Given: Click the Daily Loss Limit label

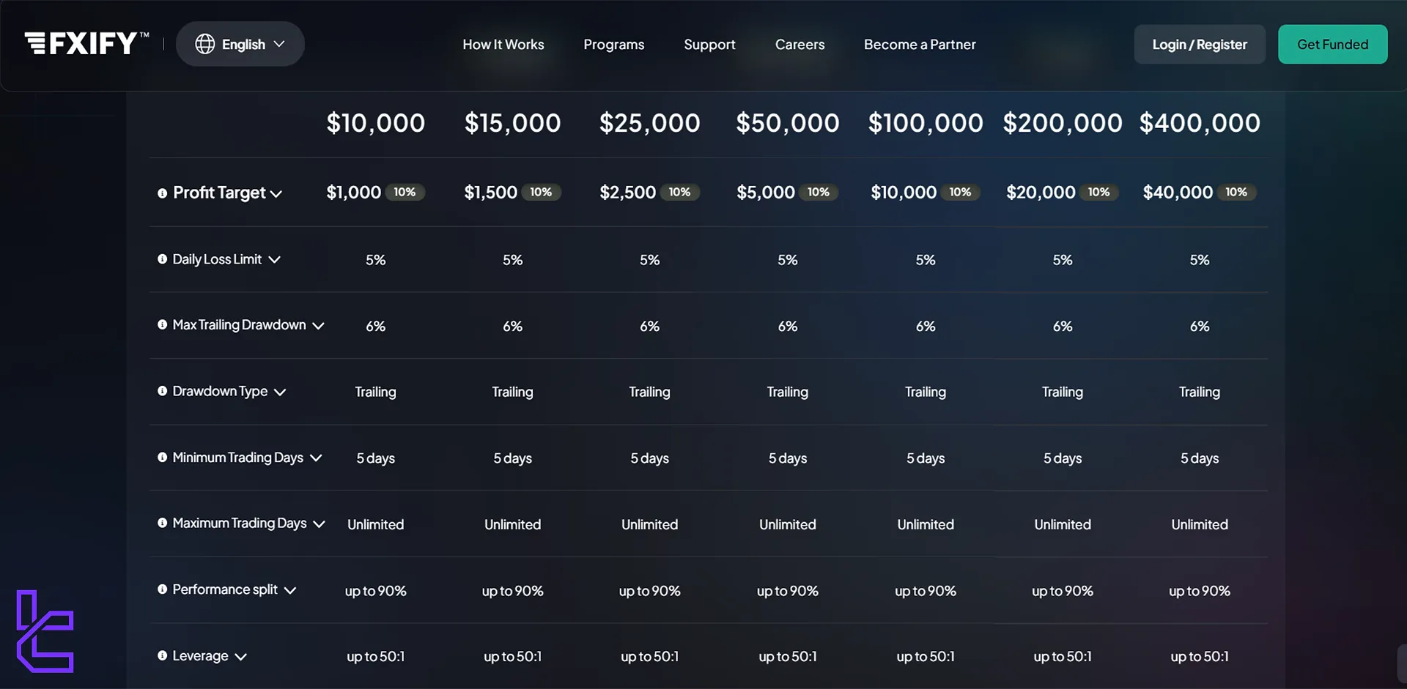Looking at the screenshot, I should [x=217, y=259].
